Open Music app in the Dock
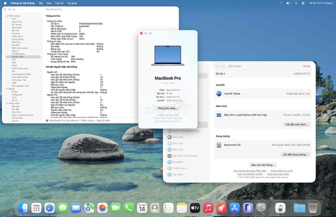336x217 pixels. [x=208, y=208]
